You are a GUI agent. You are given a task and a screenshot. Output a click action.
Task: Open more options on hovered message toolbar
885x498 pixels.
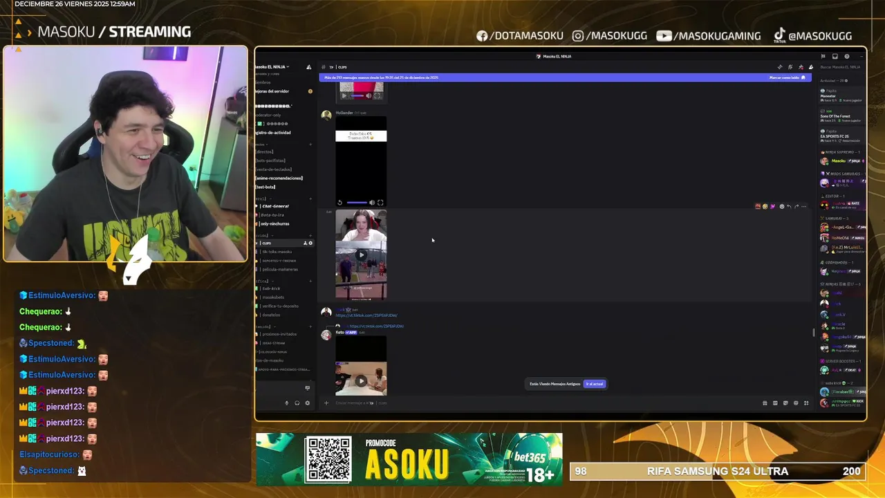[x=803, y=206]
